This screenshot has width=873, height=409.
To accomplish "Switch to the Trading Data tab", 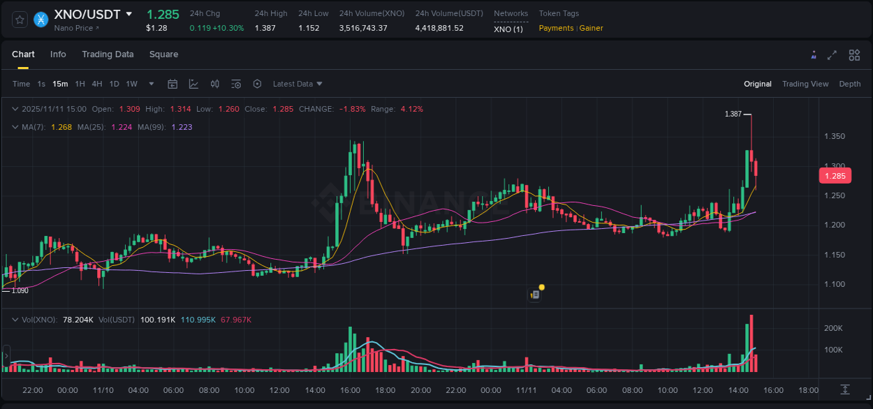I will (x=108, y=54).
